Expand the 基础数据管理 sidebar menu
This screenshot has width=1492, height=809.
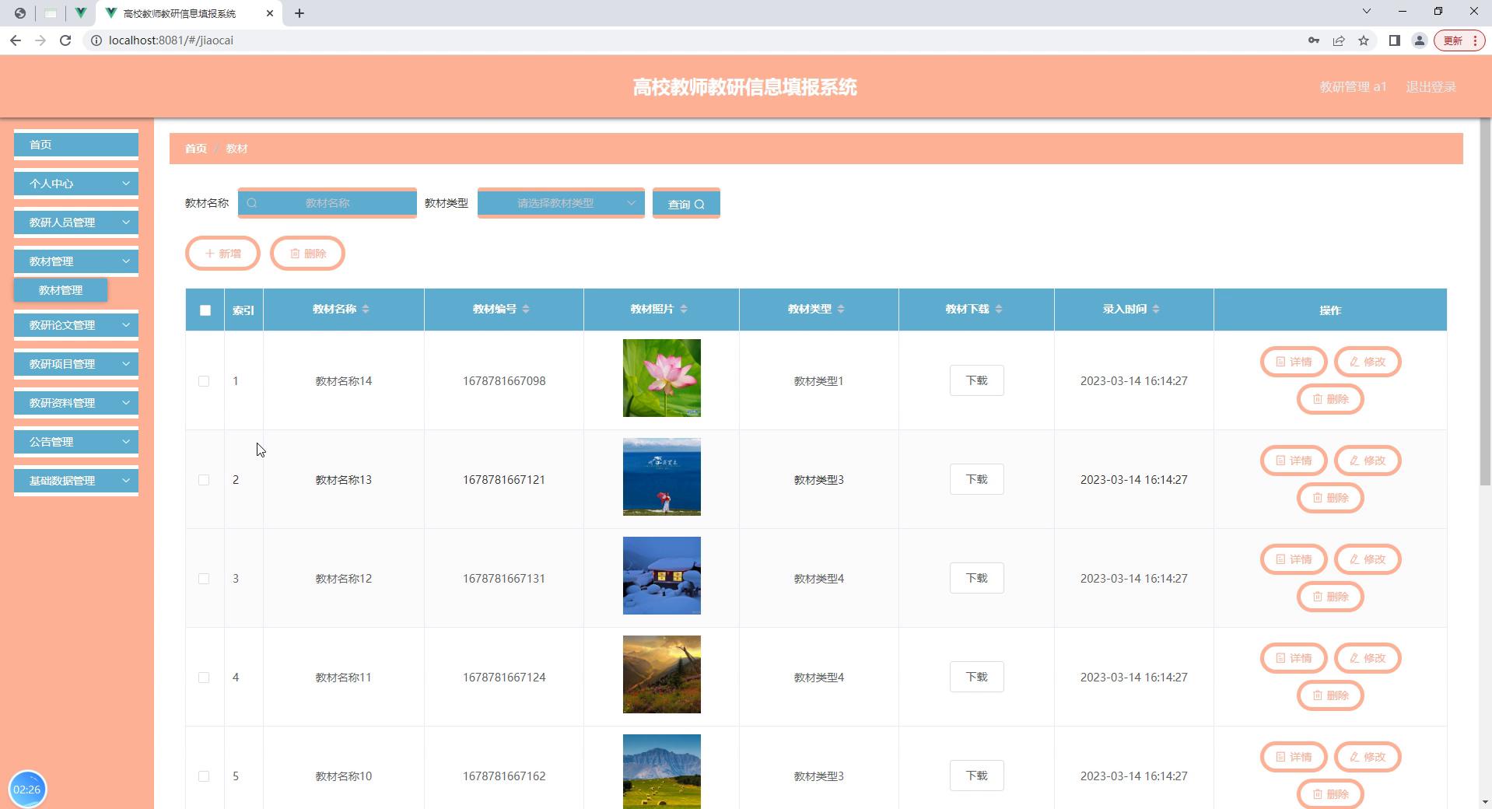click(76, 481)
